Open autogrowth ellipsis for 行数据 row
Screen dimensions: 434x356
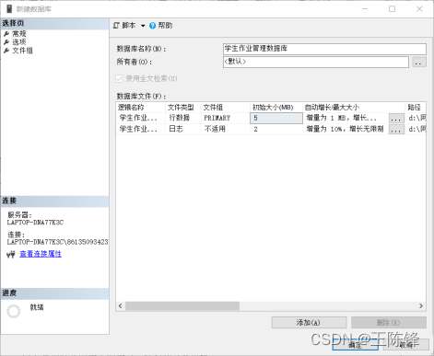[x=396, y=119]
